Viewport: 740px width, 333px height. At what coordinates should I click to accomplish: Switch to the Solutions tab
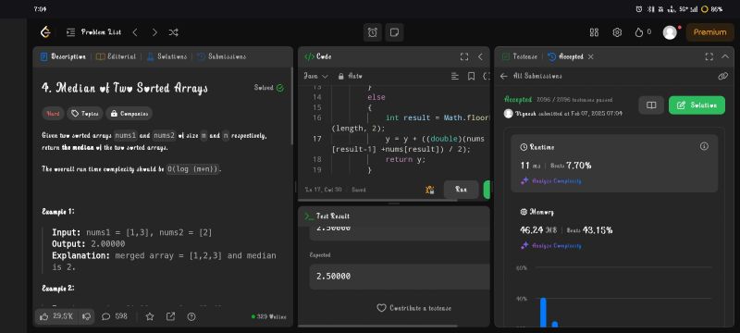tap(166, 56)
